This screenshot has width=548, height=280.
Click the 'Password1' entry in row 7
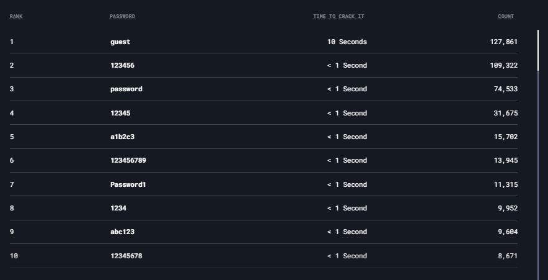(128, 184)
